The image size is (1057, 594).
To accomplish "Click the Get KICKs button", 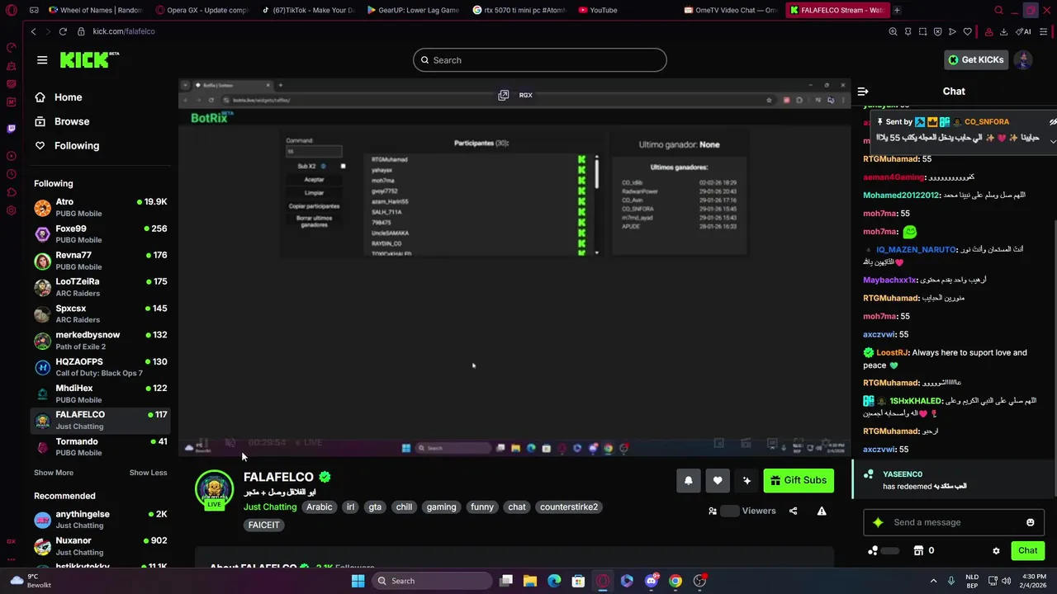I will click(x=976, y=59).
